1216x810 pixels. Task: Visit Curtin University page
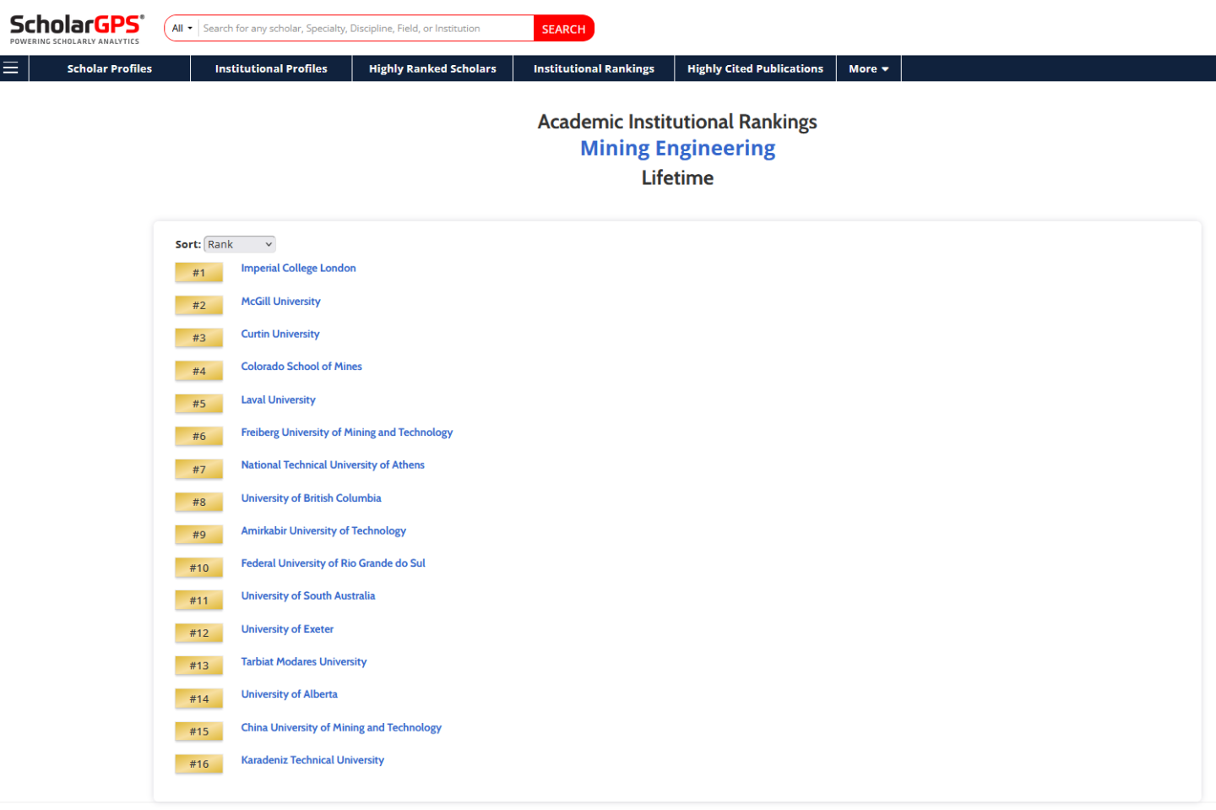tap(280, 334)
